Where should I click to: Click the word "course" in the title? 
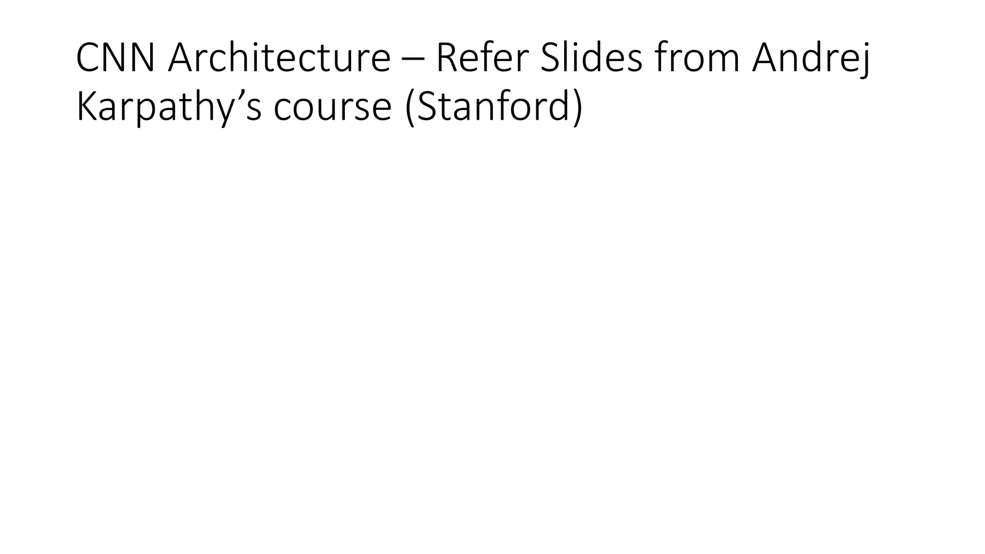333,107
